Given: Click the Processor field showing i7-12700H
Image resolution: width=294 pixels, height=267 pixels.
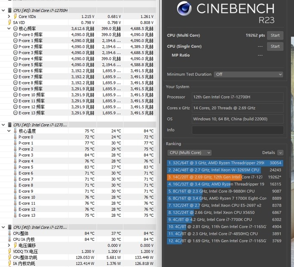Looking at the screenshot, I should point(238,97).
